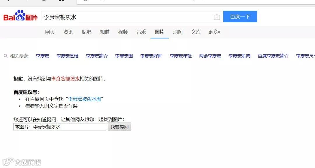Select the 图片 tab
Screen dimensions: 315x168
pyautogui.click(x=159, y=32)
